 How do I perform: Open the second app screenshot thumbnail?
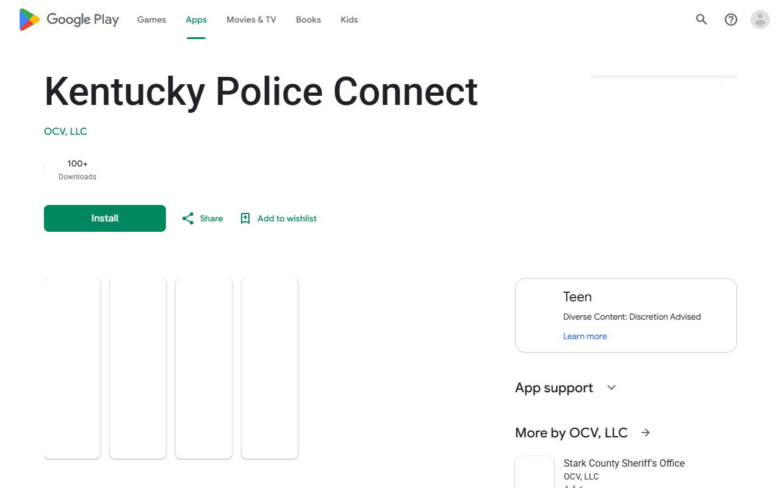point(138,368)
